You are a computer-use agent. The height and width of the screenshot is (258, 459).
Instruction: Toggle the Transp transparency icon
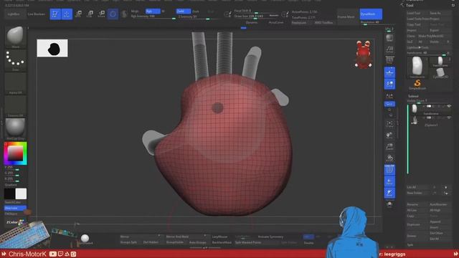pos(389,181)
